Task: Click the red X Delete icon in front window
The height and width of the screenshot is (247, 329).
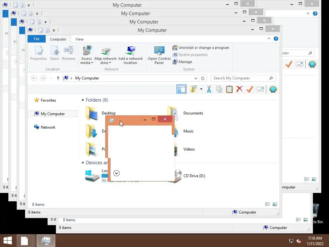Action: pos(239,89)
